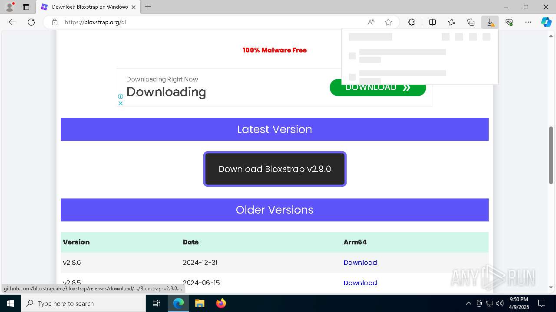Image resolution: width=556 pixels, height=312 pixels.
Task: Open the Favorites list icon
Action: (x=452, y=22)
